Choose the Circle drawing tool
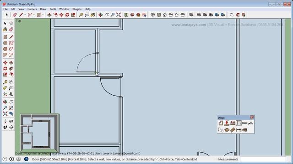 coord(5,43)
